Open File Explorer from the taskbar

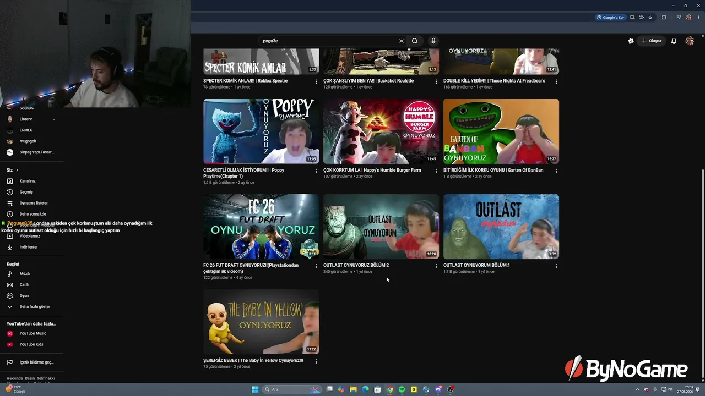click(x=353, y=389)
